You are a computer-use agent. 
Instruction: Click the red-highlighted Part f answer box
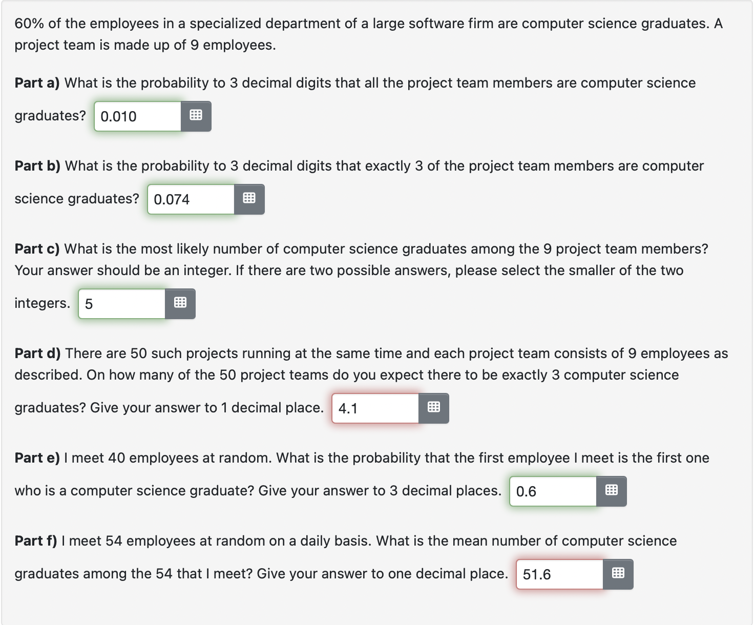[x=559, y=574]
